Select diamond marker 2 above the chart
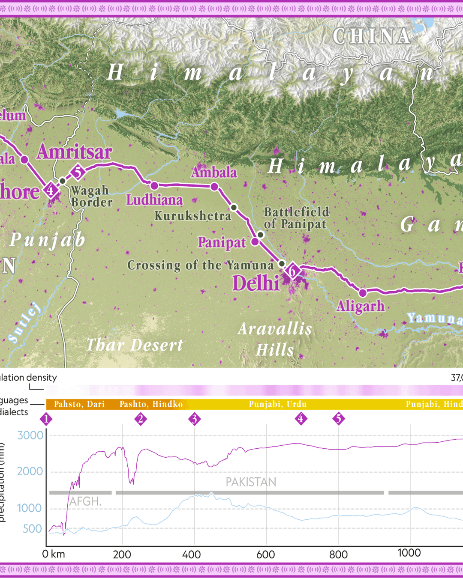The width and height of the screenshot is (463, 578). [141, 419]
